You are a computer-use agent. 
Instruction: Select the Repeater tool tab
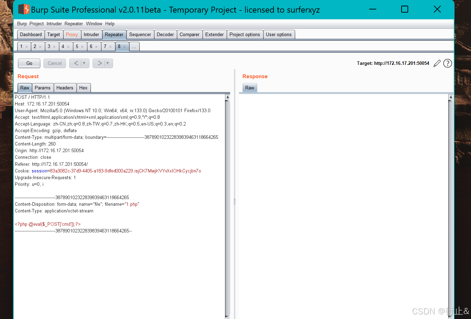[x=114, y=34]
